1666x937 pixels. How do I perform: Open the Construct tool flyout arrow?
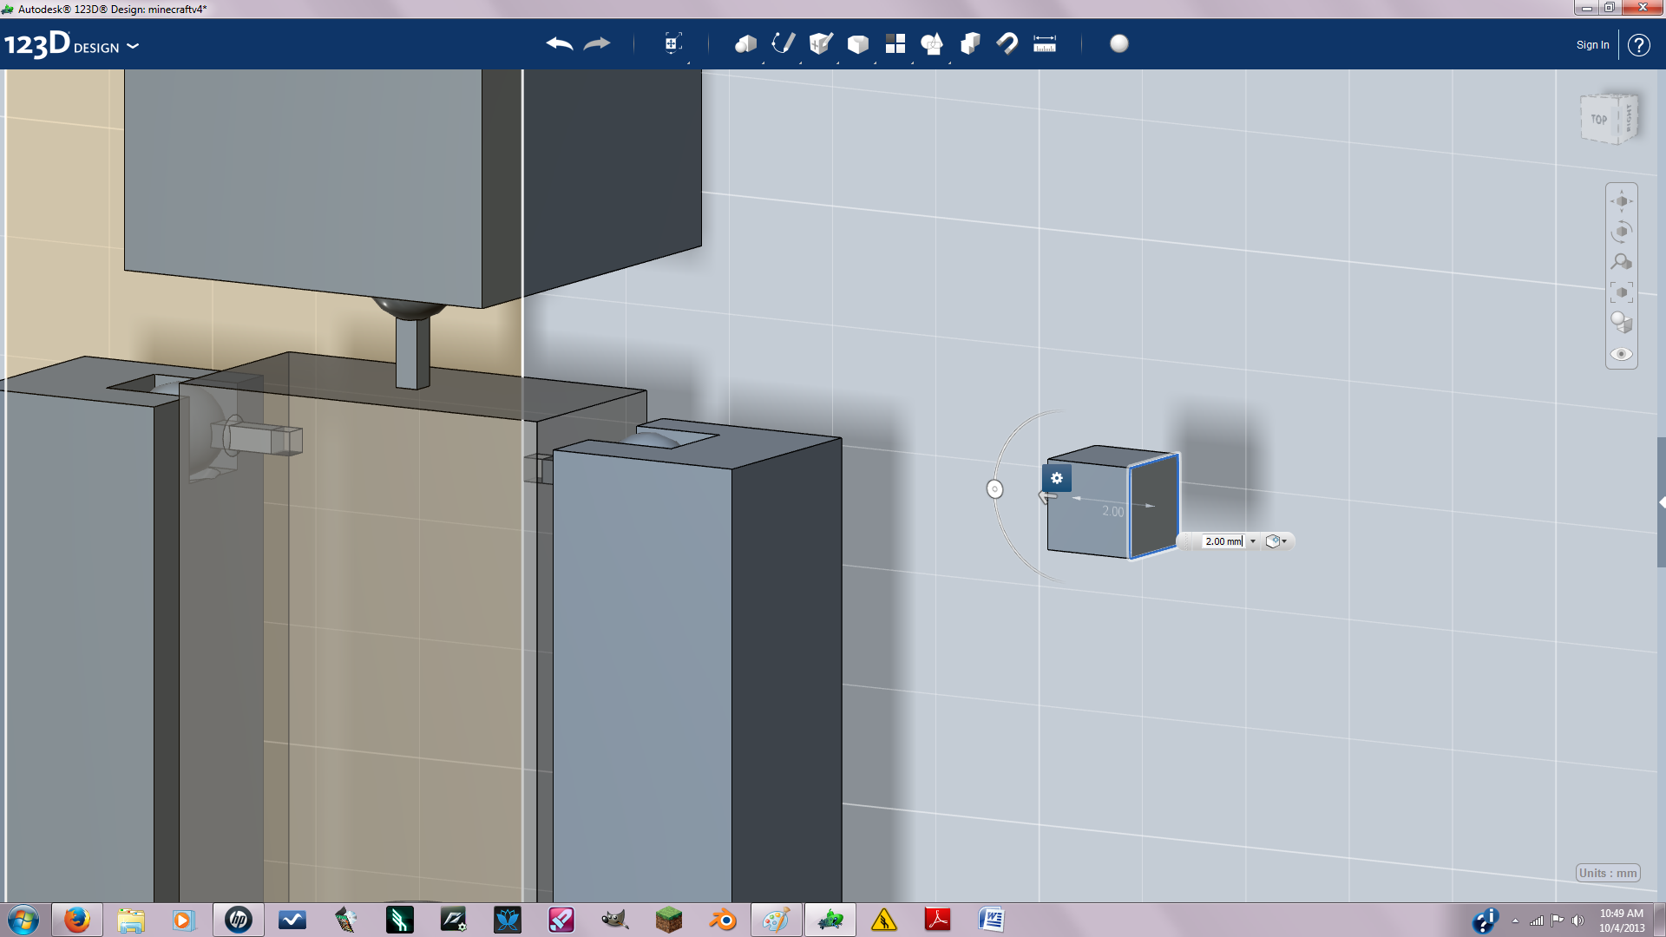pyautogui.click(x=837, y=62)
